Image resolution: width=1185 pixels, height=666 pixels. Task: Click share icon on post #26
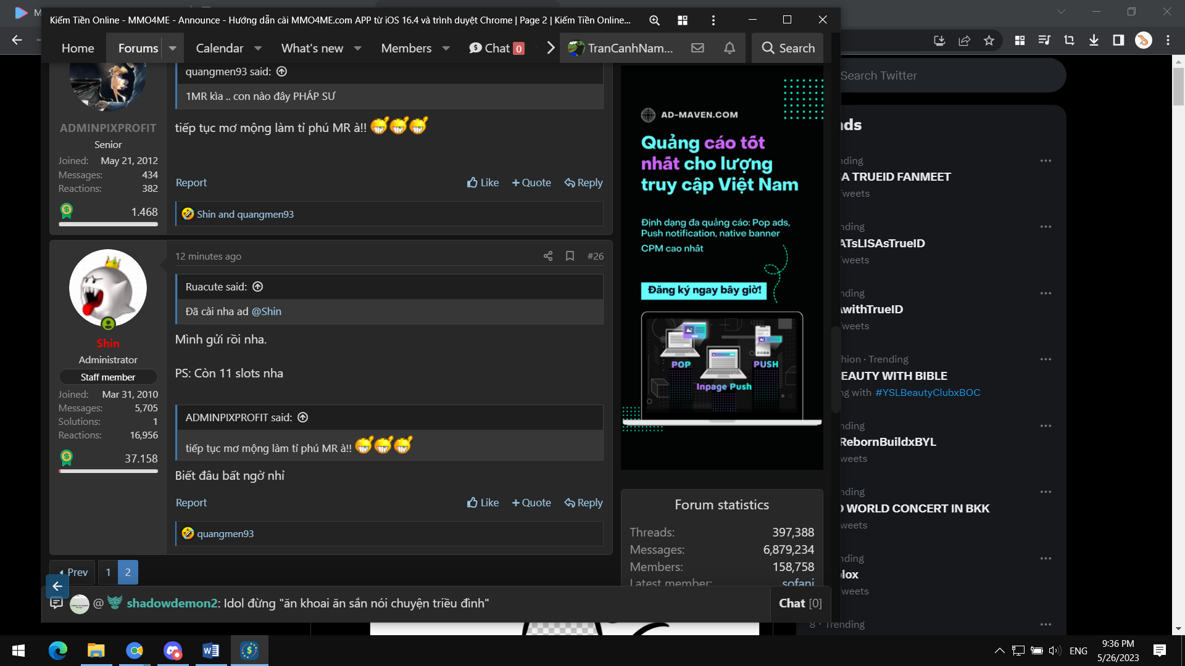coord(547,256)
